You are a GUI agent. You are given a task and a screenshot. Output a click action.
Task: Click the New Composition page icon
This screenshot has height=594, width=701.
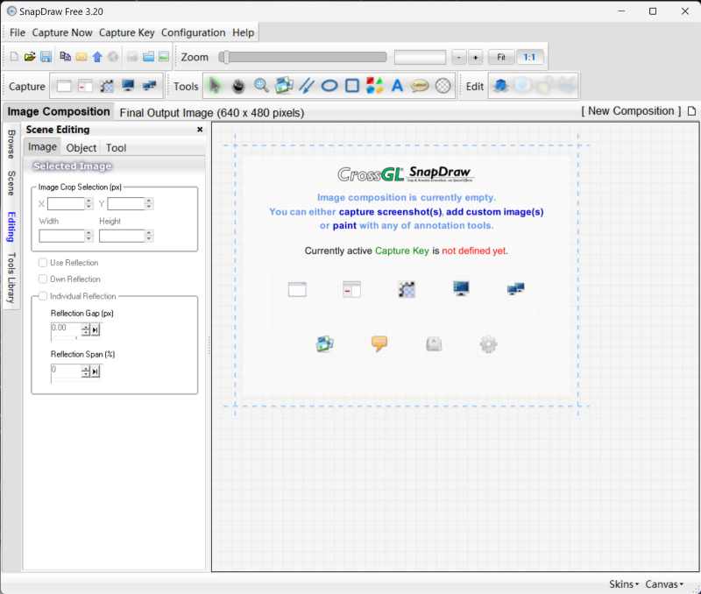691,111
